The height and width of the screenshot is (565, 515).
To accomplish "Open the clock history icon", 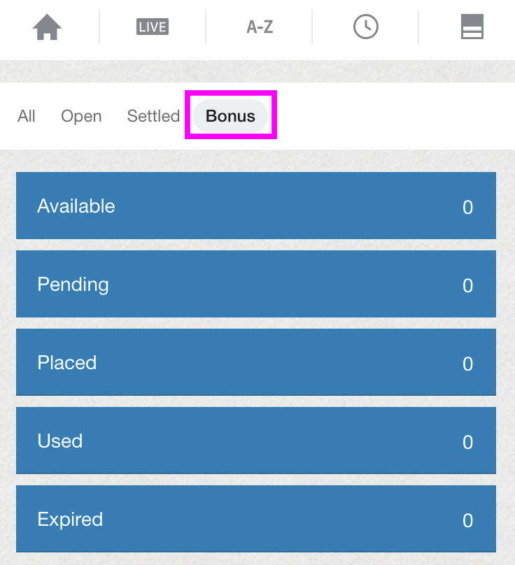I will coord(366,27).
